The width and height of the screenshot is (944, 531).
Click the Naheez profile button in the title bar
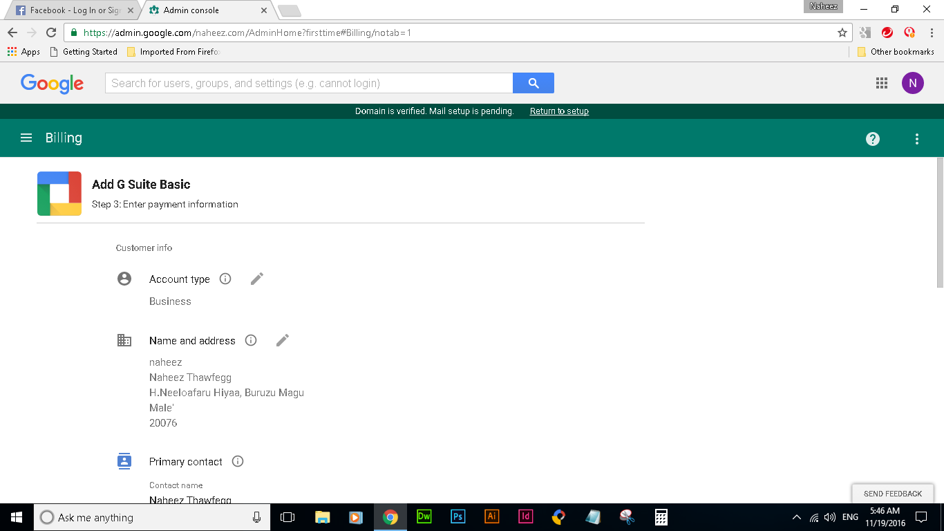pyautogui.click(x=823, y=6)
